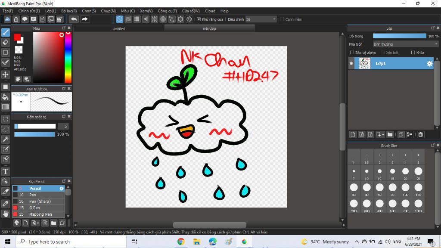Switch to Untitled canvas tab

tap(119, 29)
